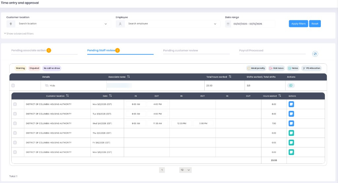Hide associate details with eye icon
This screenshot has height=183, width=338.
click(x=47, y=85)
